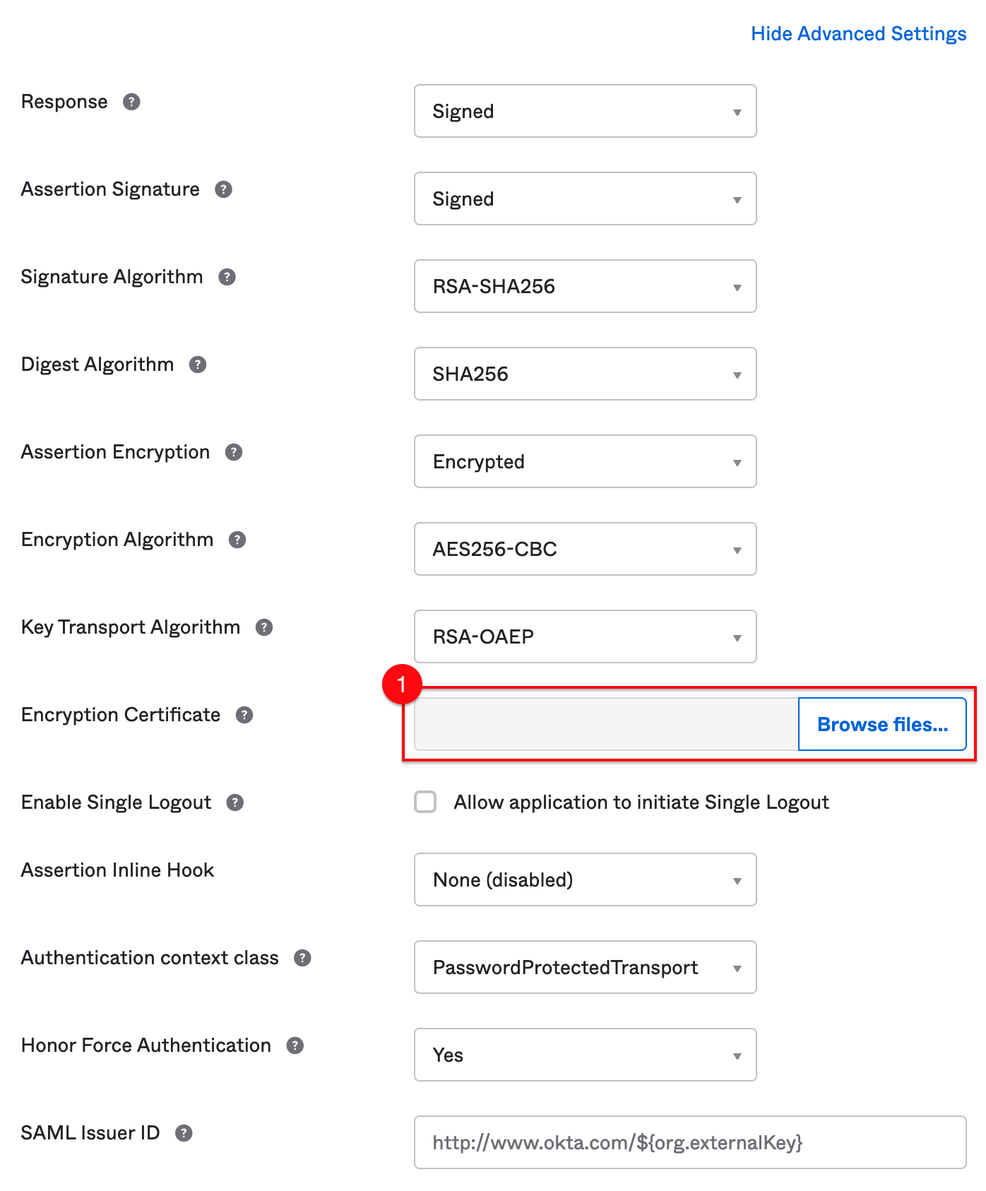The image size is (986, 1191).
Task: Open the Assertion Signature help tooltip icon
Action: tap(223, 189)
